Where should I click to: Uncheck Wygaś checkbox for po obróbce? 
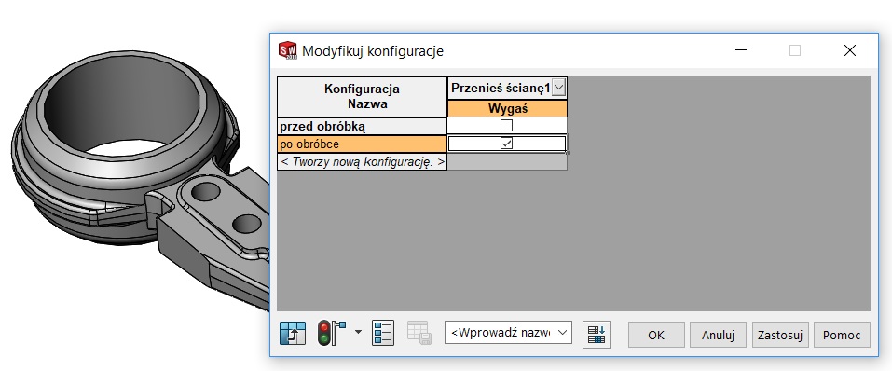pos(506,144)
